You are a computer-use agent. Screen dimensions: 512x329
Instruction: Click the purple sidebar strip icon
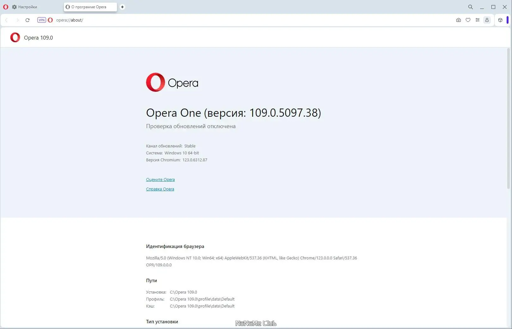click(508, 20)
